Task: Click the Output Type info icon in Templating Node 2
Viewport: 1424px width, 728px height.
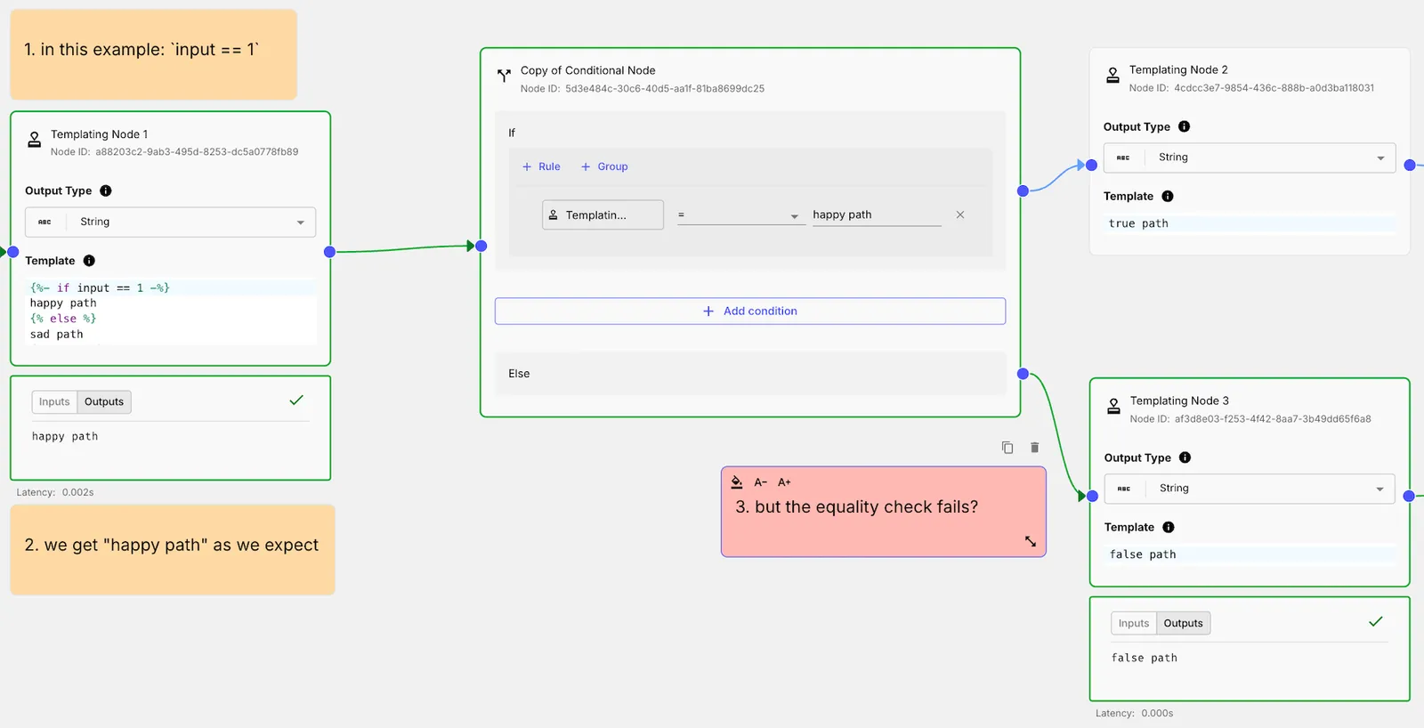Action: pos(1185,126)
